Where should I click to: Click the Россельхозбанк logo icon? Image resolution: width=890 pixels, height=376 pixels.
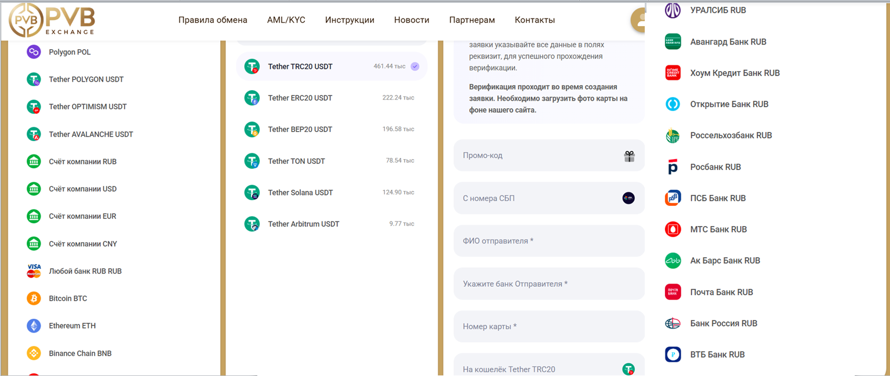coord(673,135)
